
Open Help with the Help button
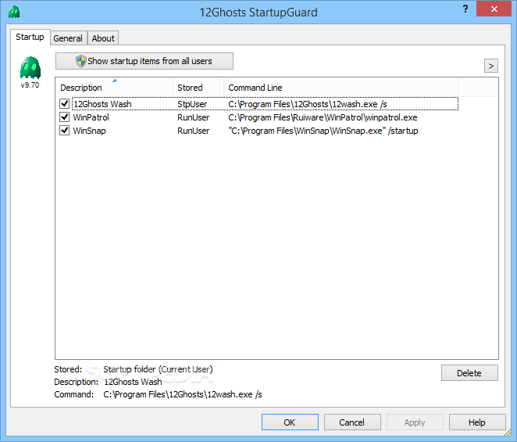coord(477,422)
